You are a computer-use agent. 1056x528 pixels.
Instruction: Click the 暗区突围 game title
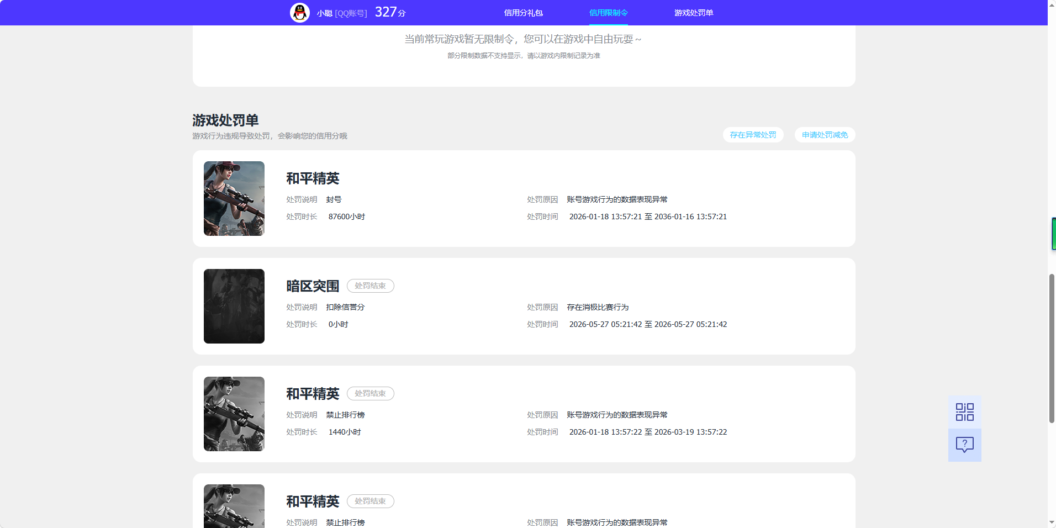[x=313, y=286]
